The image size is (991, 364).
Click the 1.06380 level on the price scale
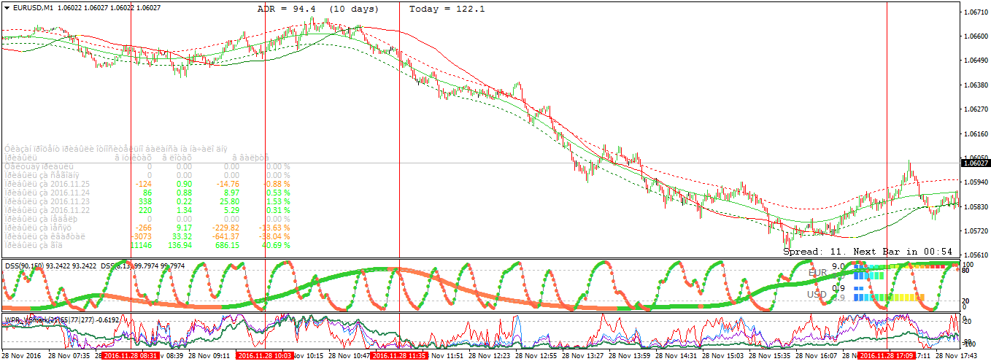pos(976,85)
